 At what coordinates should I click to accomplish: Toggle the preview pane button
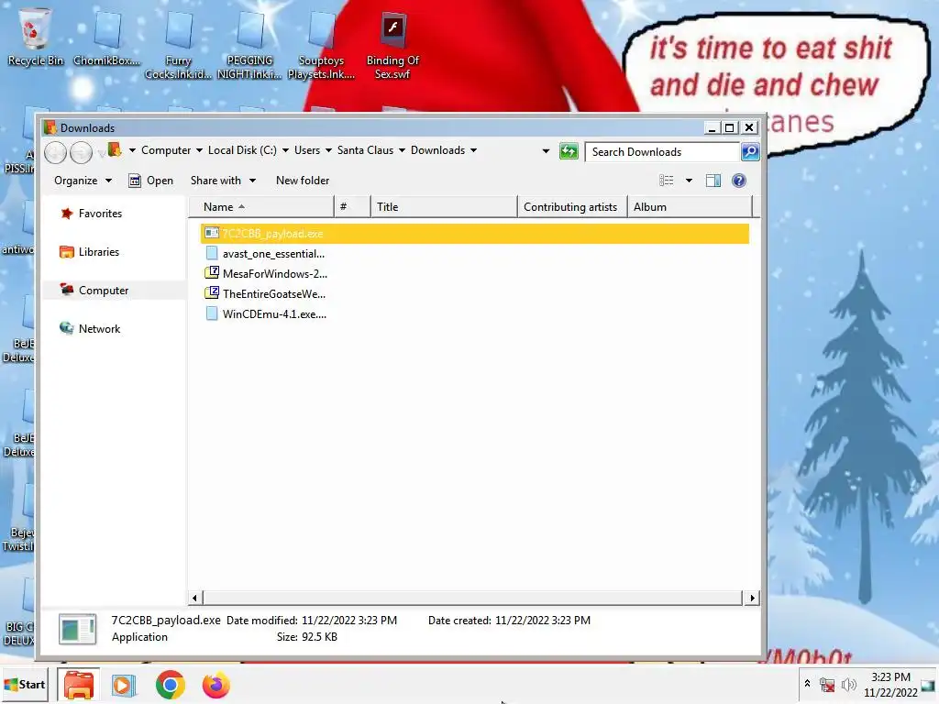[713, 181]
